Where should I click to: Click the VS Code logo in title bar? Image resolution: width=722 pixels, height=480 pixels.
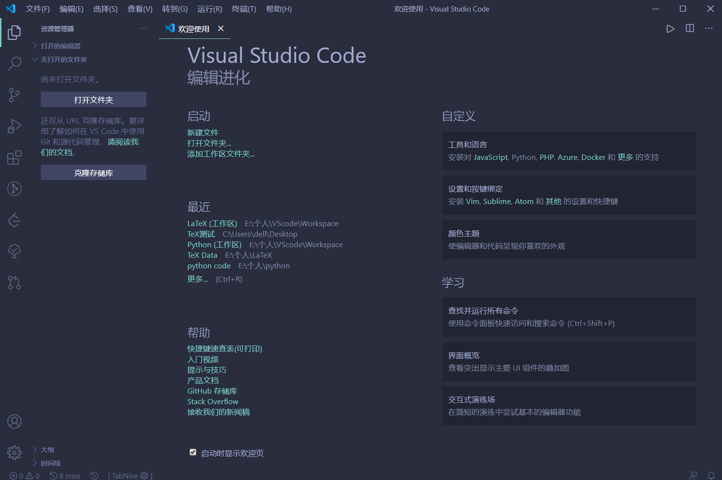tap(11, 9)
